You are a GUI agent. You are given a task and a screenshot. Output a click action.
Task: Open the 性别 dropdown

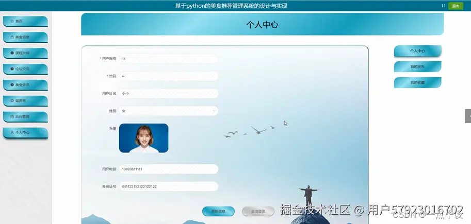tap(169, 111)
